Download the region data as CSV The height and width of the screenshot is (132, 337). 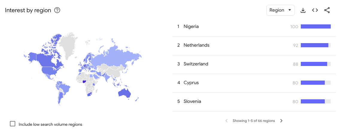pos(303,10)
